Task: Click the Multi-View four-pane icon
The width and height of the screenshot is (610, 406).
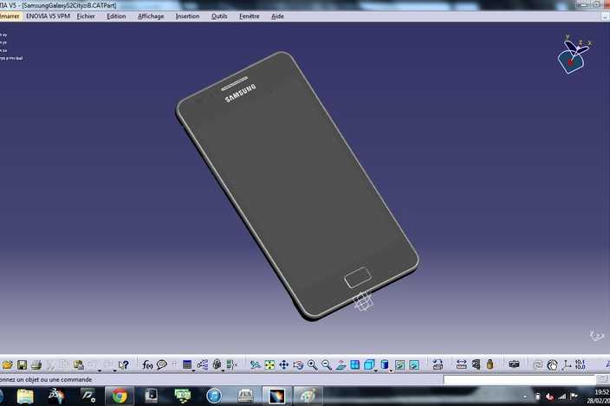Action: click(354, 364)
